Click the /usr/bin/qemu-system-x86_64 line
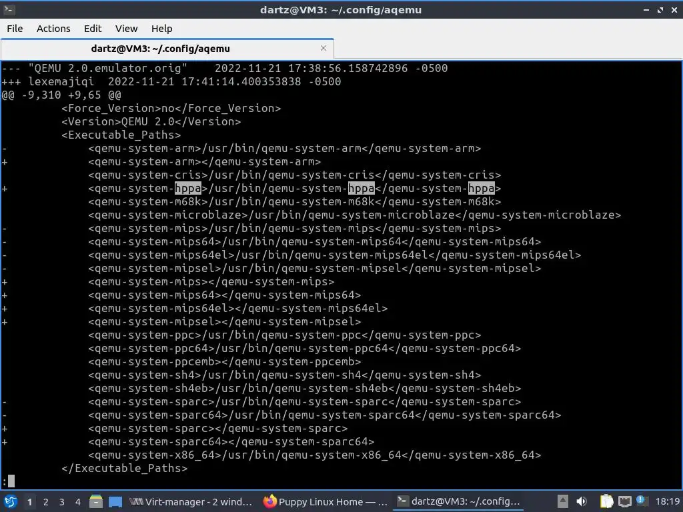This screenshot has height=512, width=683. [x=315, y=455]
